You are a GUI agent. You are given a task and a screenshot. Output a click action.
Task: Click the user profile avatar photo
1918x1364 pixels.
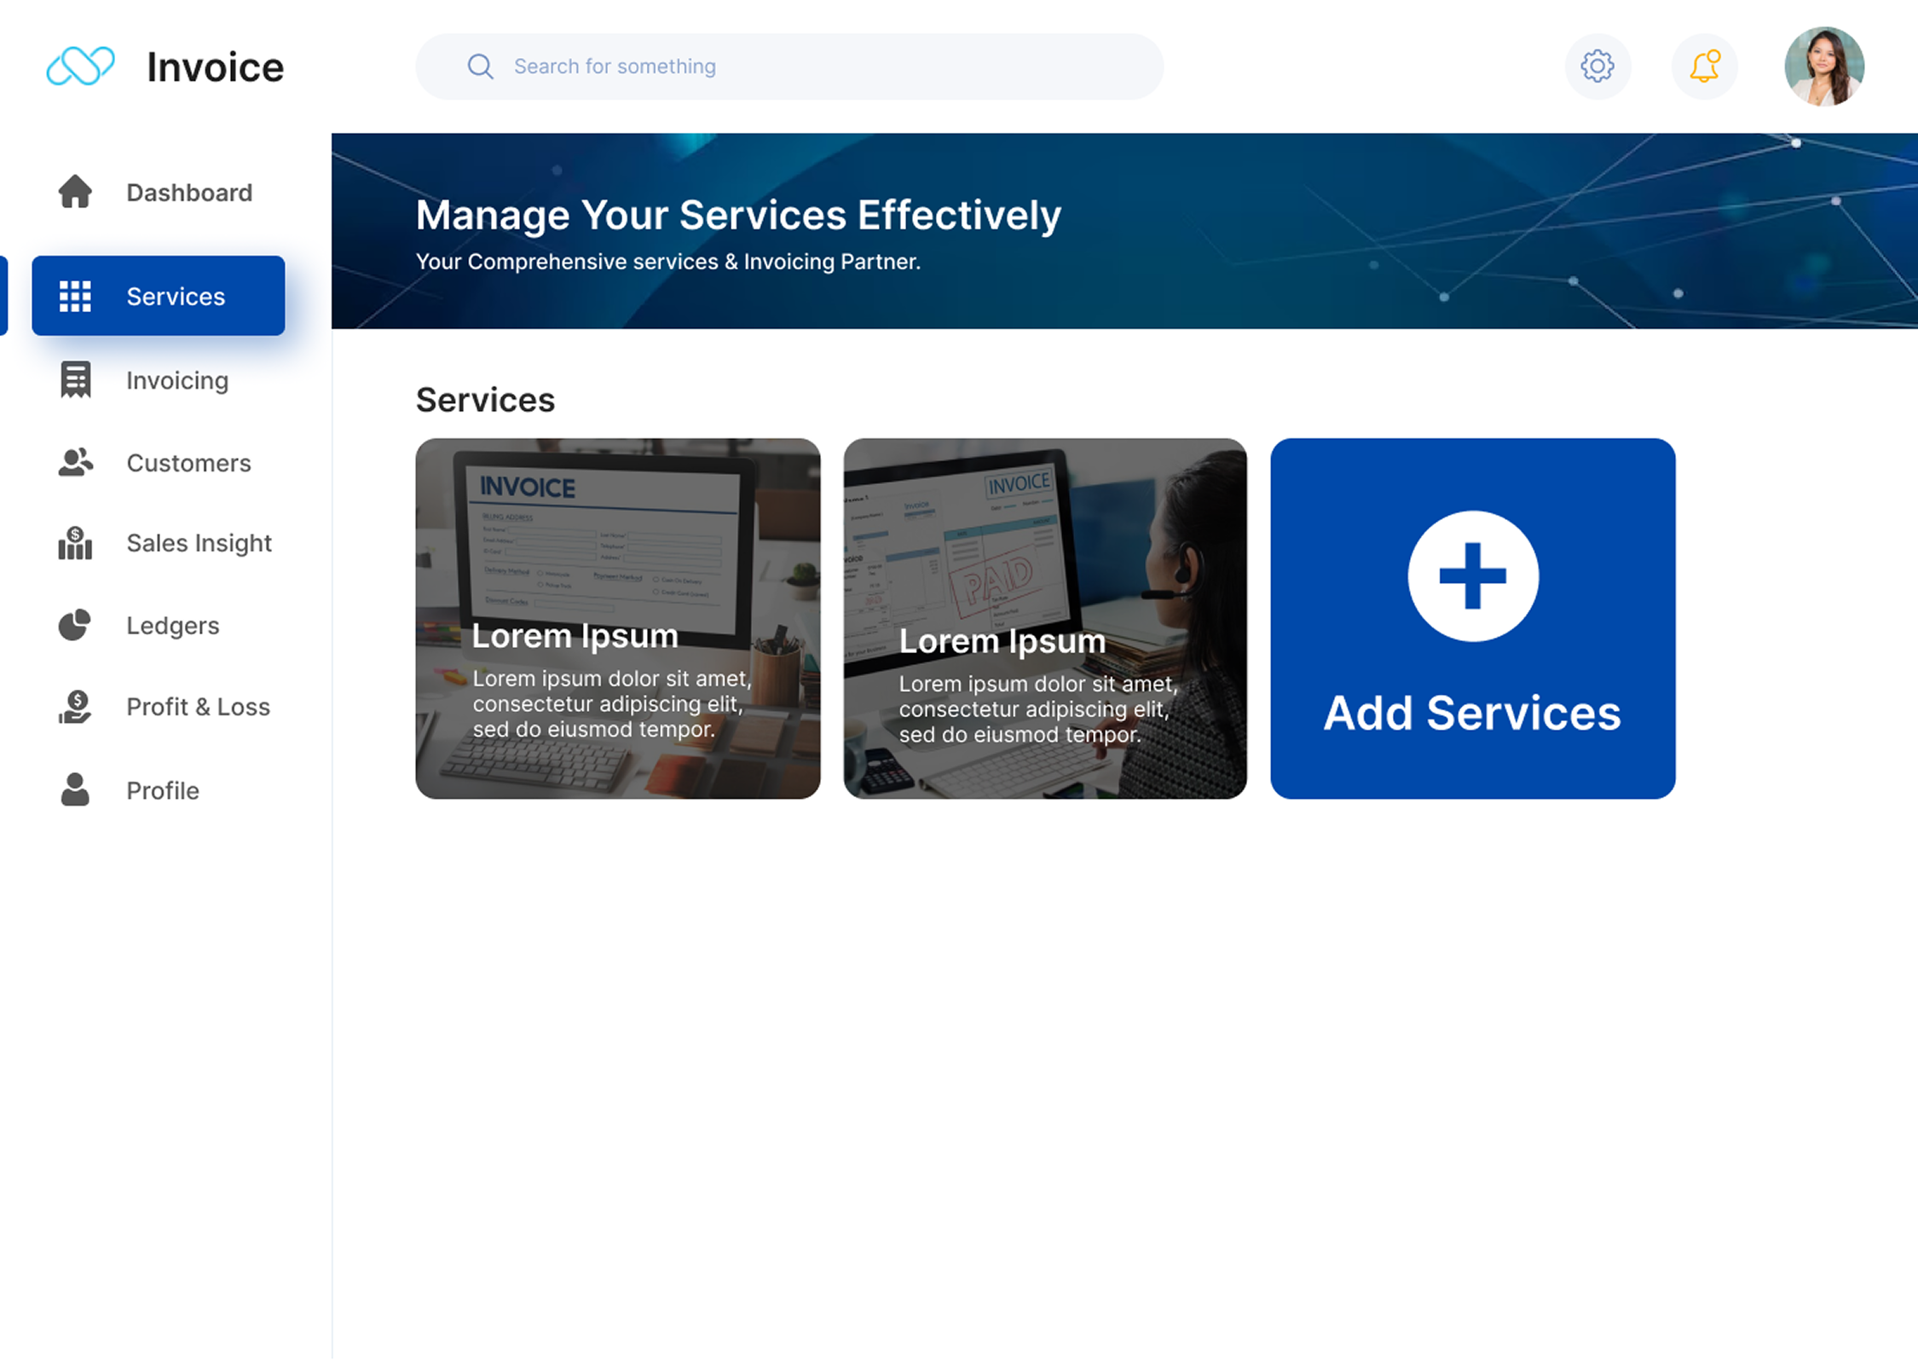pos(1823,66)
